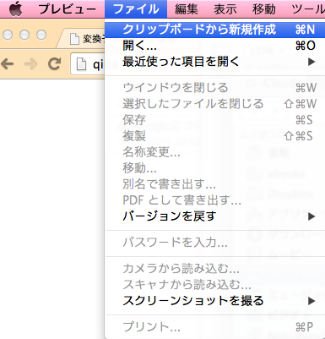The image size is (325, 339).
Task: Click ウインドウを閉じる menu item
Action: tap(215, 88)
